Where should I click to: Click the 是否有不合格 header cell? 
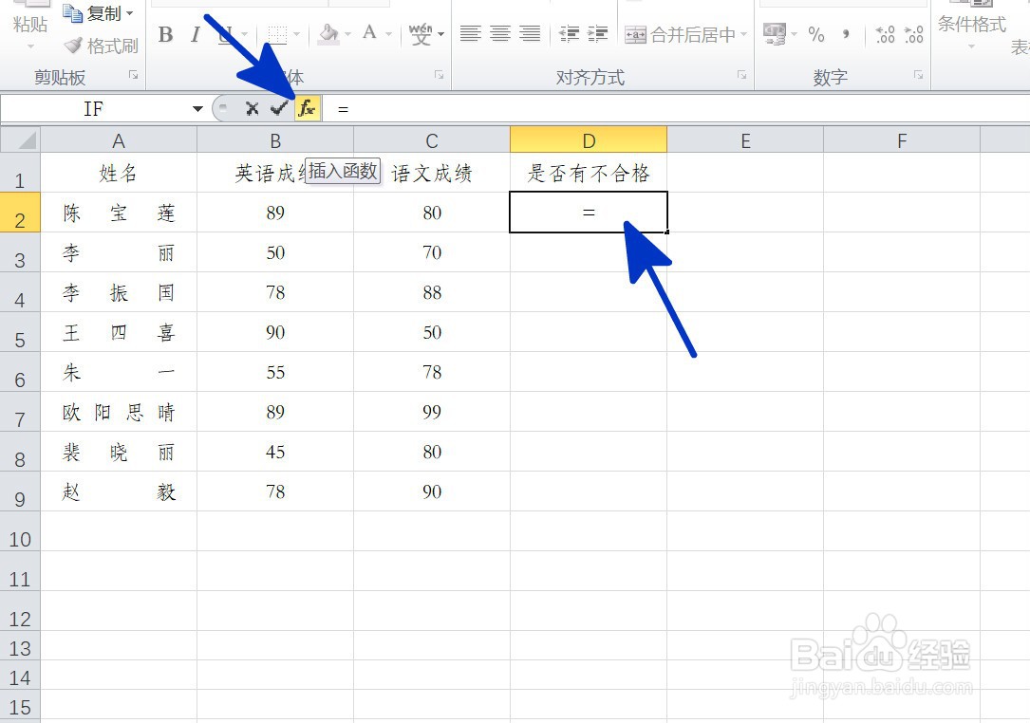click(589, 173)
